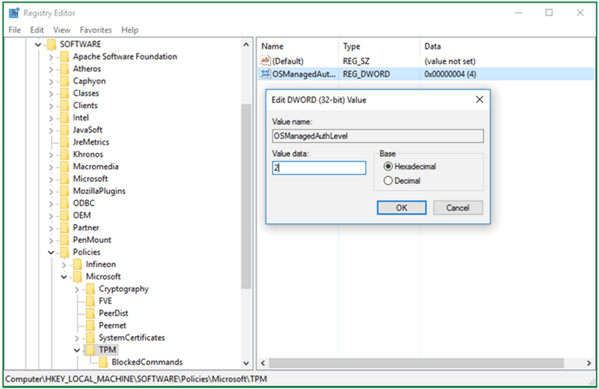
Task: Click the BlockedCommands folder icon
Action: click(103, 362)
